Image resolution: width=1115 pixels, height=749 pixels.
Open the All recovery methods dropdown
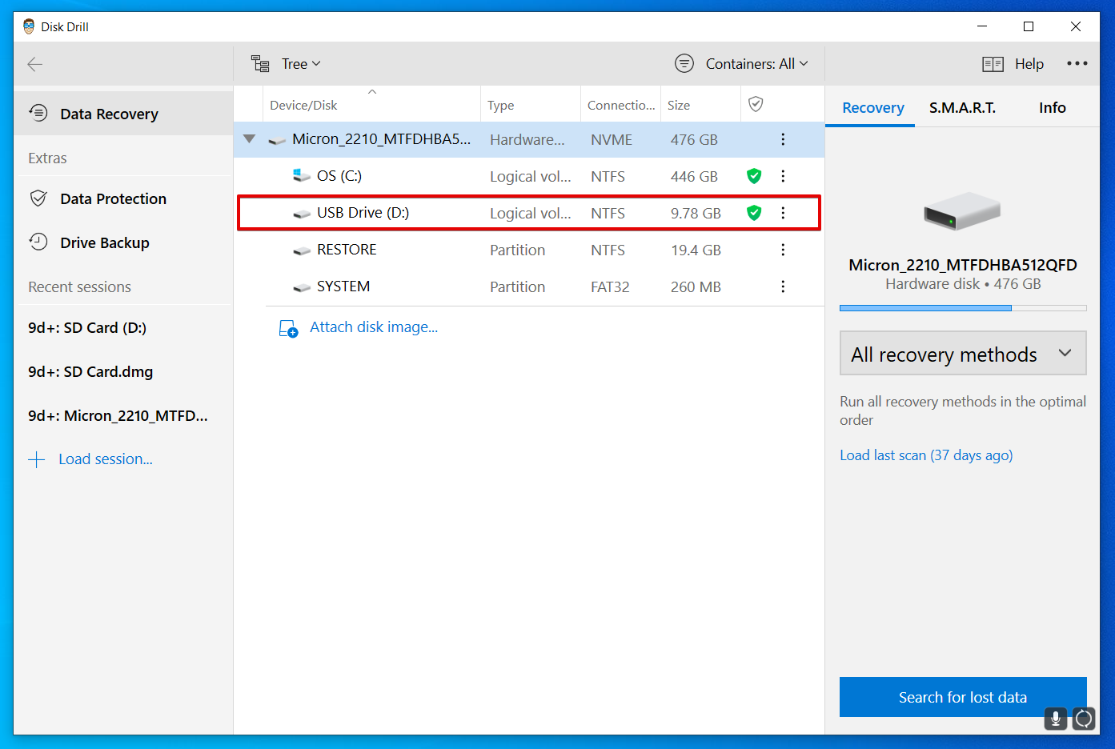(963, 354)
